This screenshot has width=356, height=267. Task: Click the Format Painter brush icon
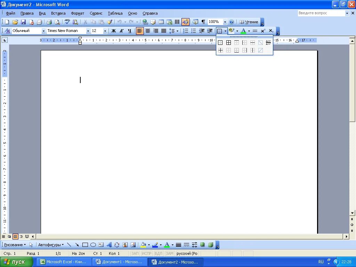[x=110, y=22]
